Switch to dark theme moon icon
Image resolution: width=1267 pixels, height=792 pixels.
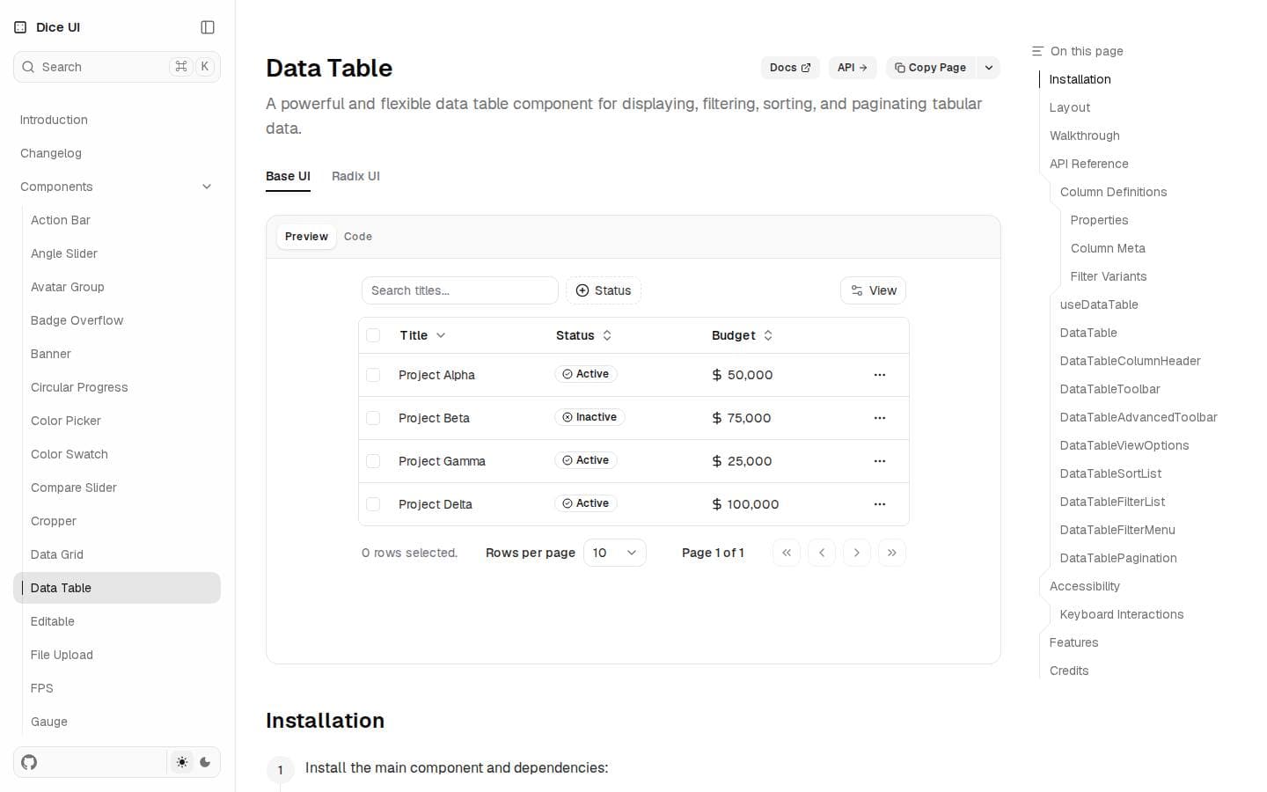click(x=205, y=762)
